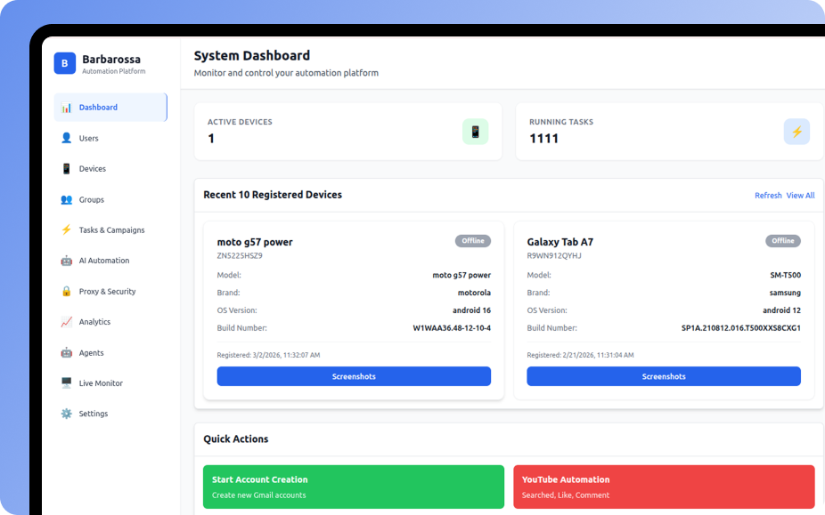Image resolution: width=825 pixels, height=515 pixels.
Task: Launch the YouTube Automation quick action
Action: coord(664,487)
